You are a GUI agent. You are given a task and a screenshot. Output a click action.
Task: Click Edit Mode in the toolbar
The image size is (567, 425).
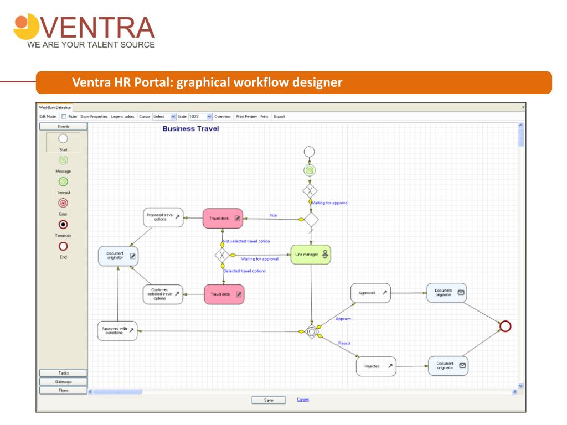[x=48, y=116]
